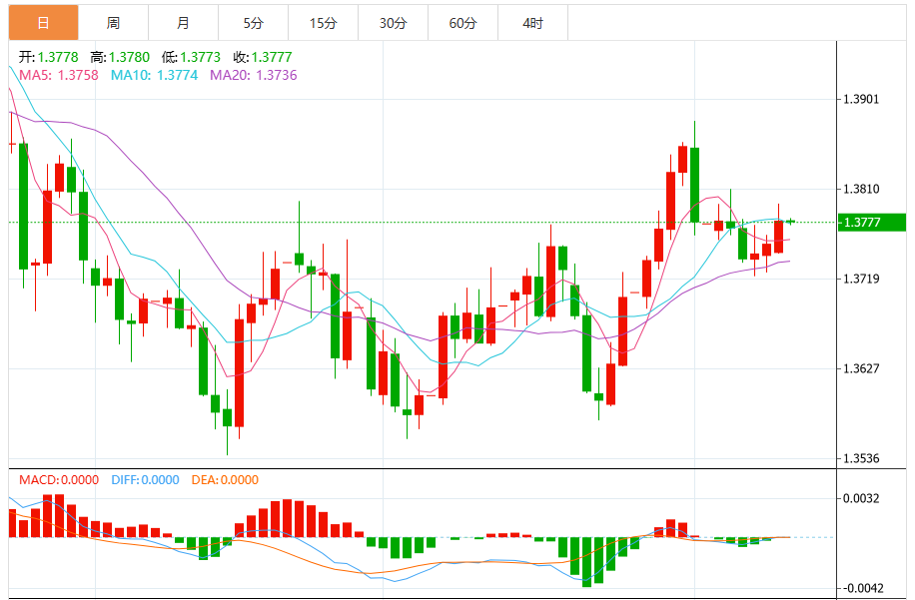Image resolution: width=915 pixels, height=600 pixels.
Task: Open the 4时 timeframe tab
Action: click(532, 23)
